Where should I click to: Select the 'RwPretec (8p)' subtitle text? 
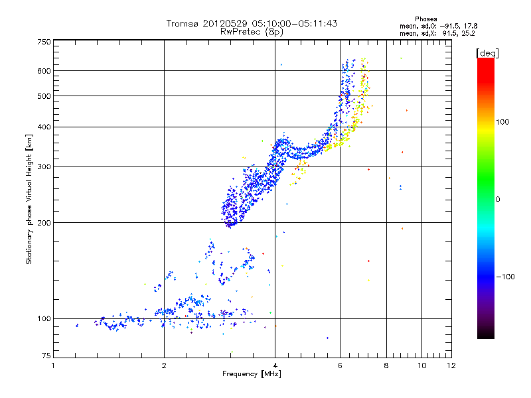252,32
